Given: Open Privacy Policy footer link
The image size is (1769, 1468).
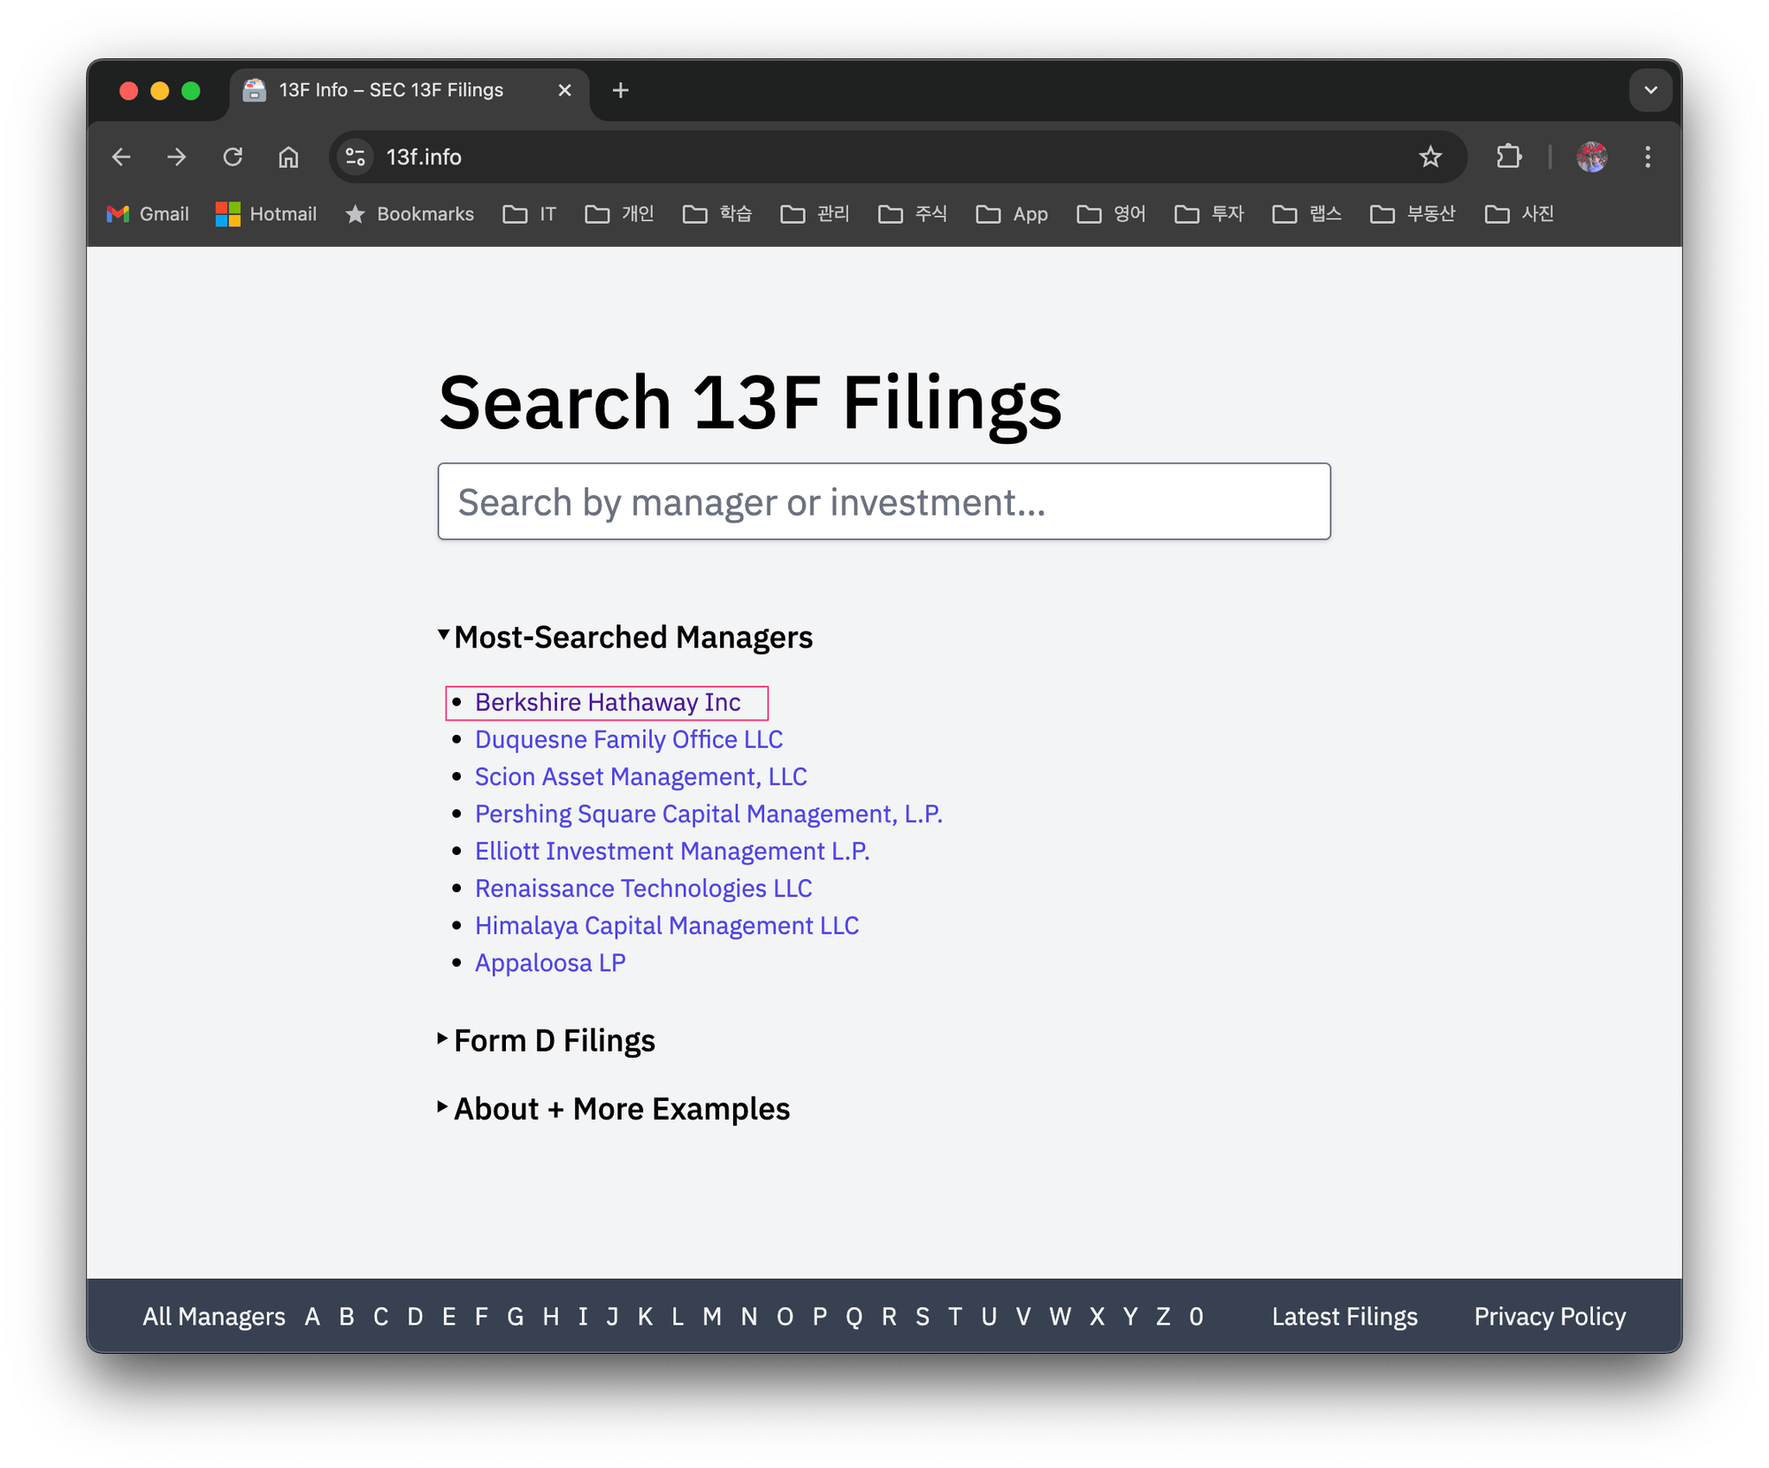Looking at the screenshot, I should (x=1550, y=1317).
